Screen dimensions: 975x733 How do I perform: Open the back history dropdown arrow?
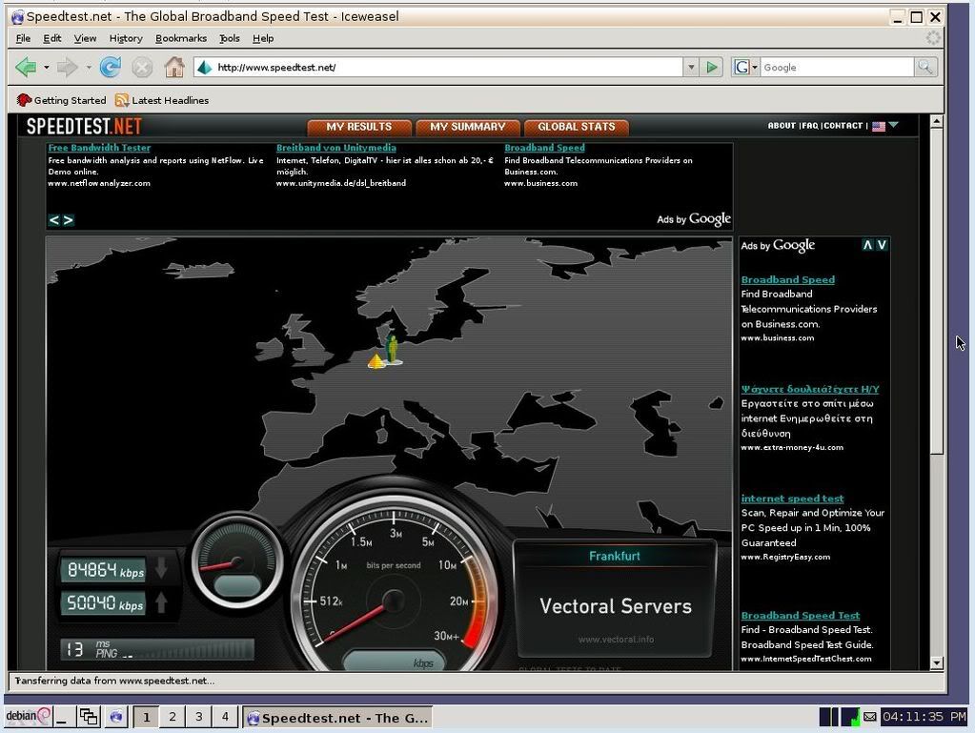point(47,67)
